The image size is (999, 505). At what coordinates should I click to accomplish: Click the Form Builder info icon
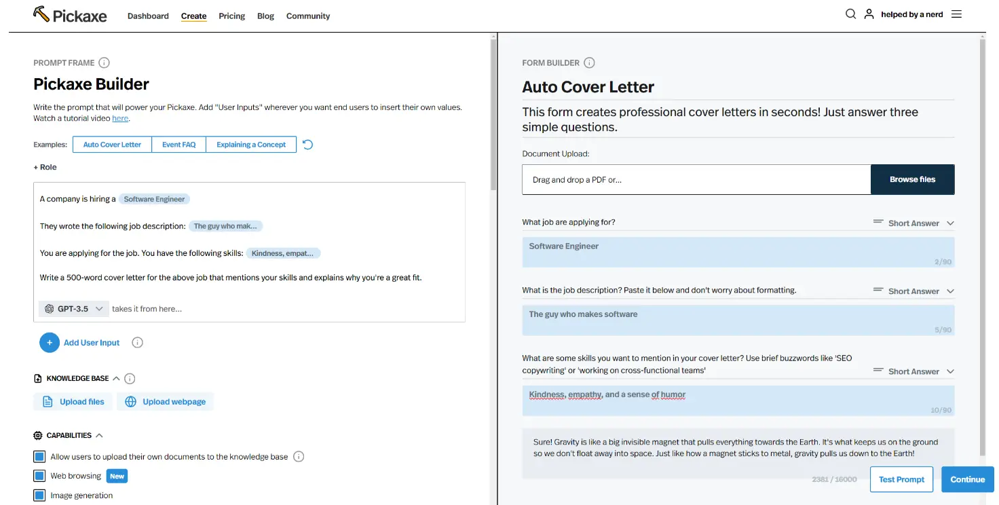point(589,62)
